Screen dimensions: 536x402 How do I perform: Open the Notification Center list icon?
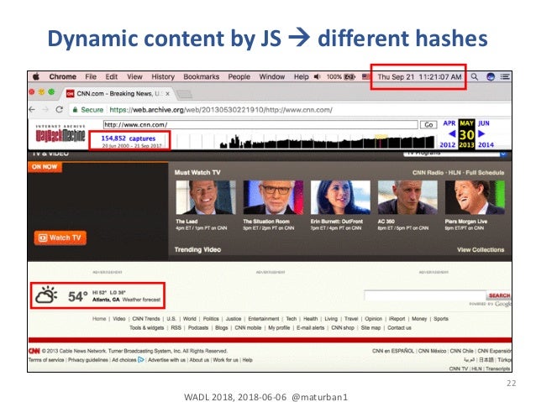pos(505,77)
